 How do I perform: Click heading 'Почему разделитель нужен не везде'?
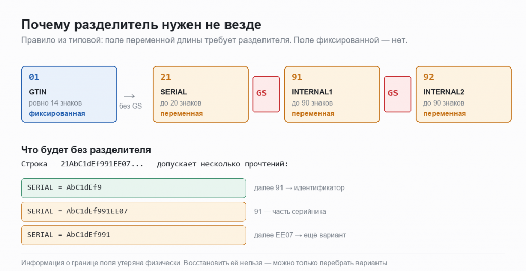tap(141, 25)
